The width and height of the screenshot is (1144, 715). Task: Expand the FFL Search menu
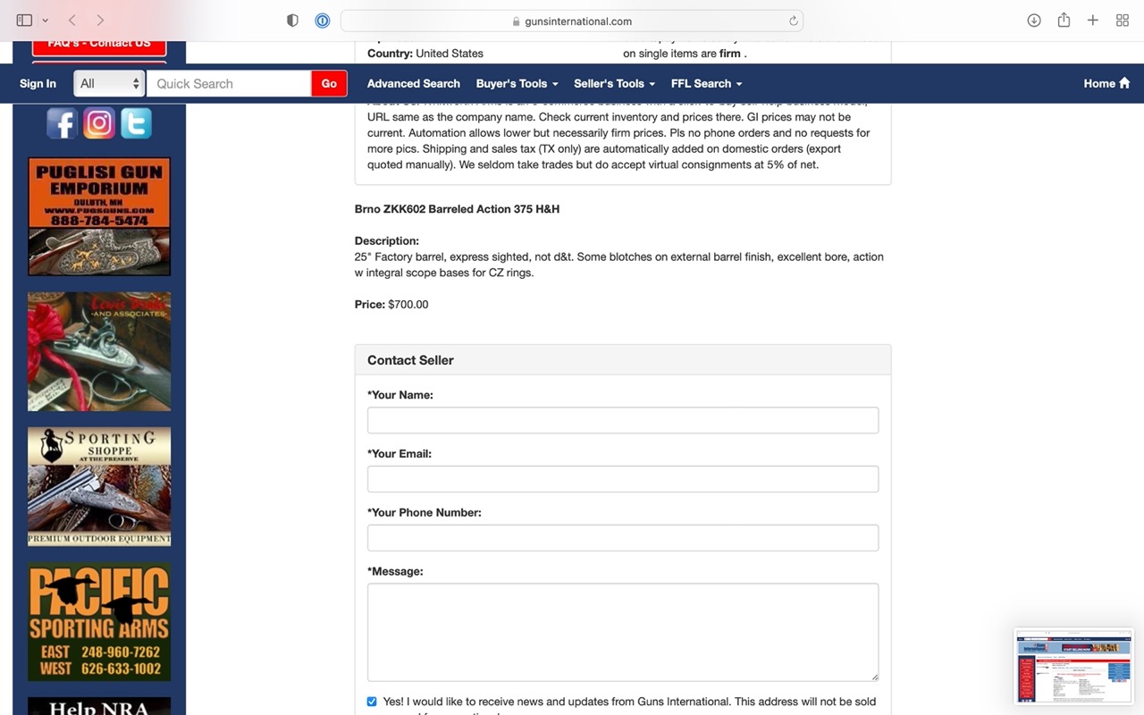point(706,83)
